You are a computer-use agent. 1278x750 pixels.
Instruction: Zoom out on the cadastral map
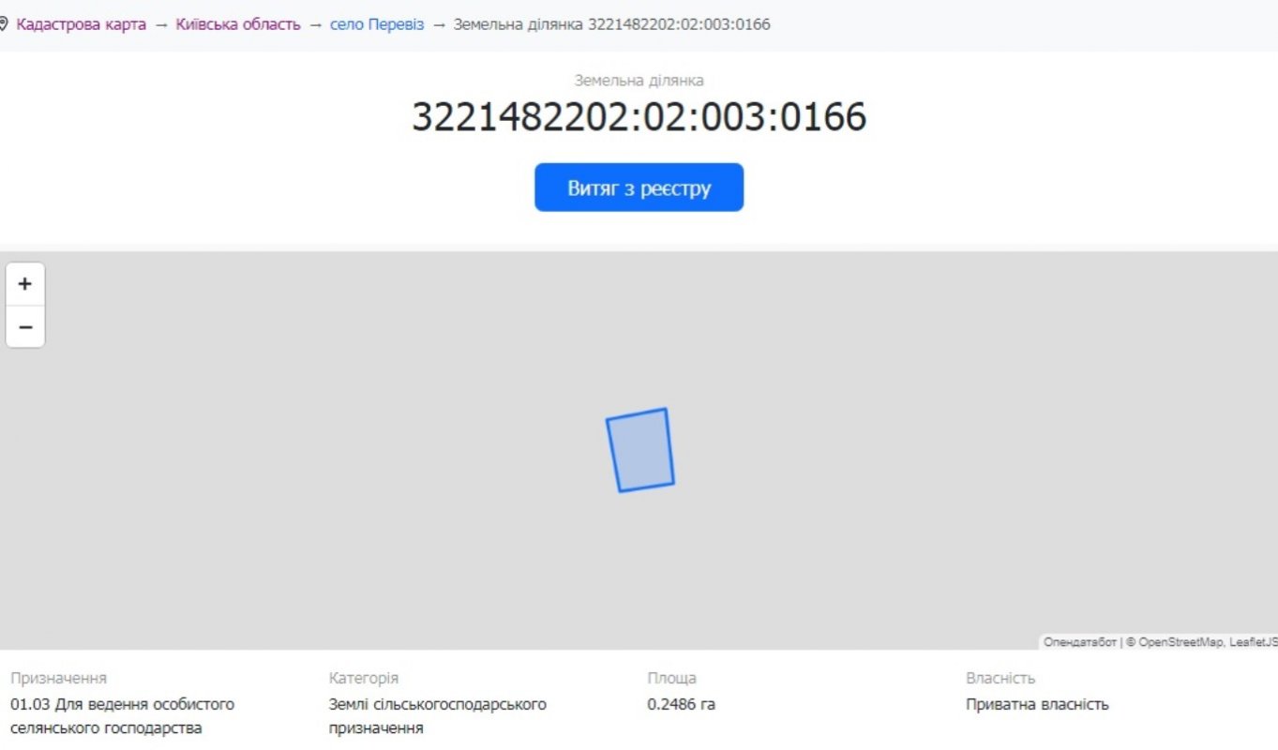click(25, 327)
